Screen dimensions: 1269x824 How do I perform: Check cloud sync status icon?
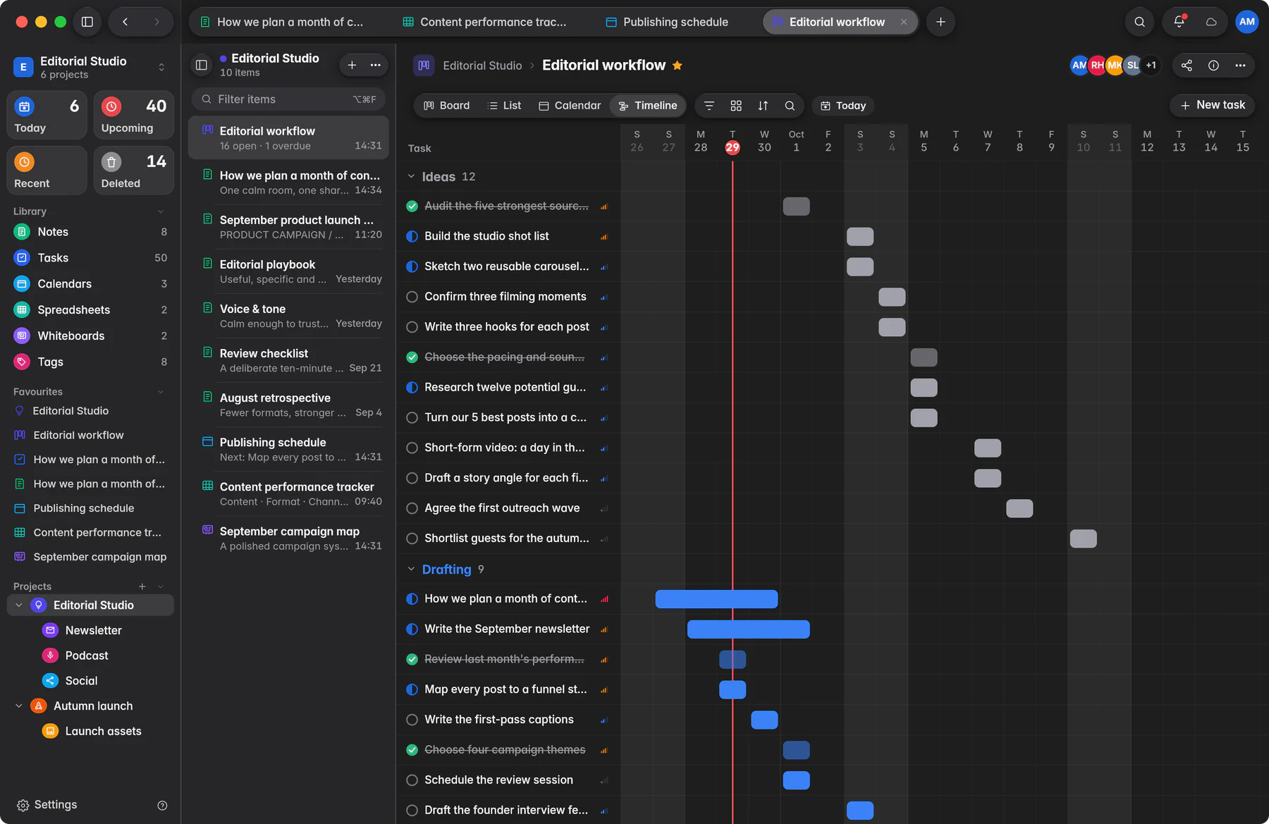[1211, 22]
